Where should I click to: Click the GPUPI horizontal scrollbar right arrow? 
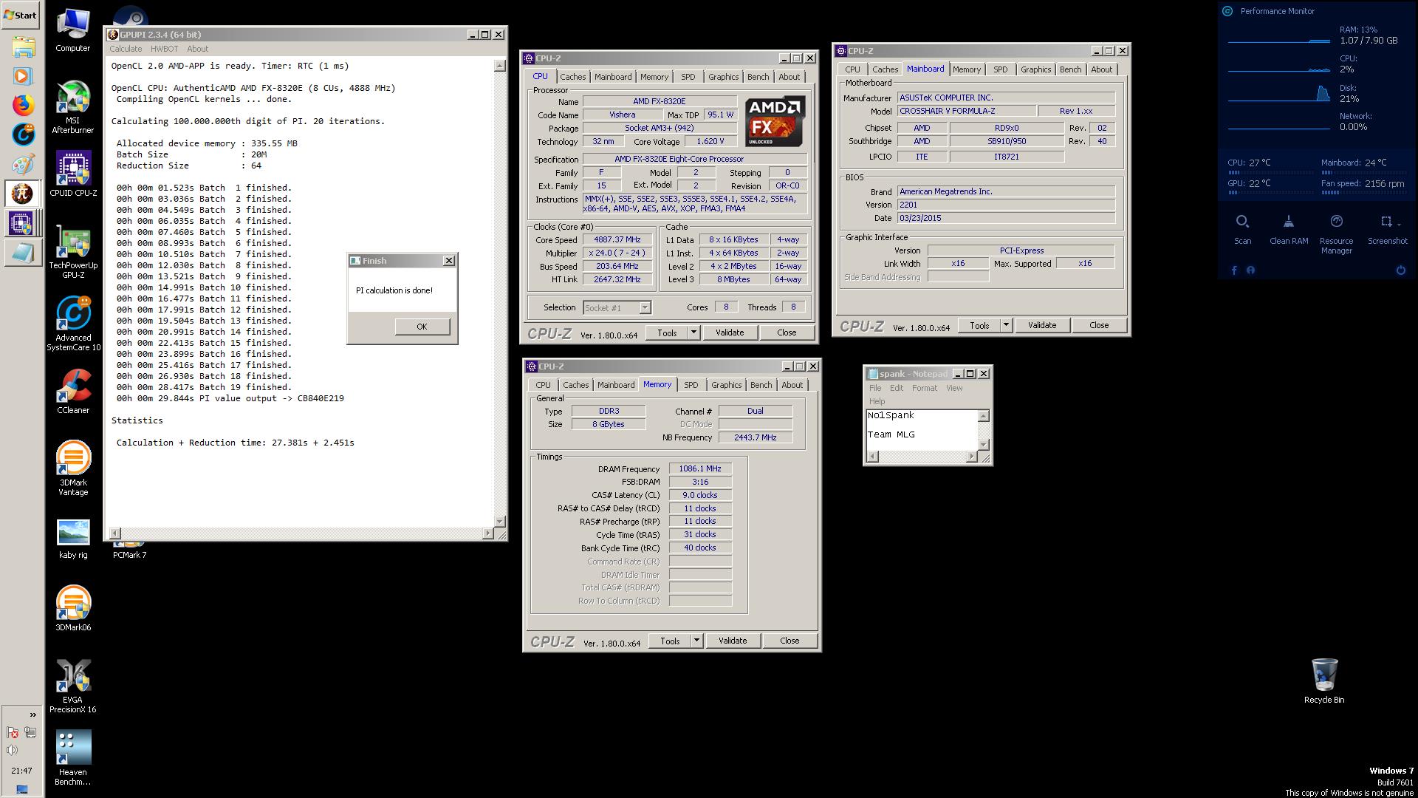click(487, 533)
